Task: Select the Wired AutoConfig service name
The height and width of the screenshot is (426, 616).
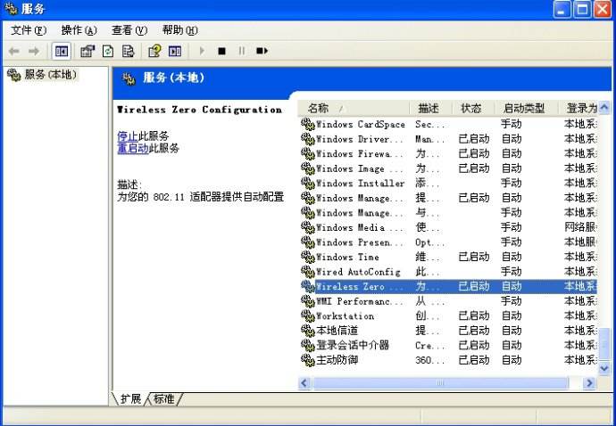Action: pyautogui.click(x=358, y=272)
